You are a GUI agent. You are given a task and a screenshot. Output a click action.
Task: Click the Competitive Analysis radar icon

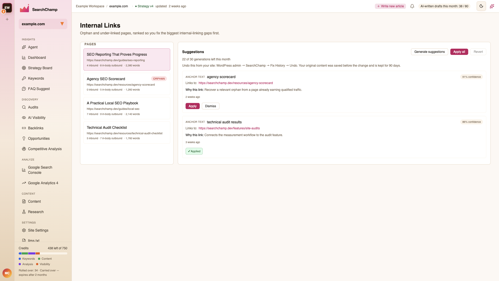24,149
